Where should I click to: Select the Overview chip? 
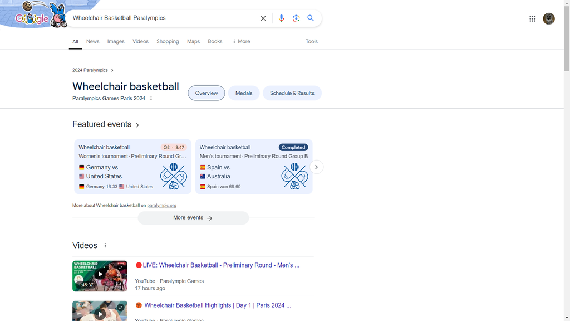click(x=207, y=93)
